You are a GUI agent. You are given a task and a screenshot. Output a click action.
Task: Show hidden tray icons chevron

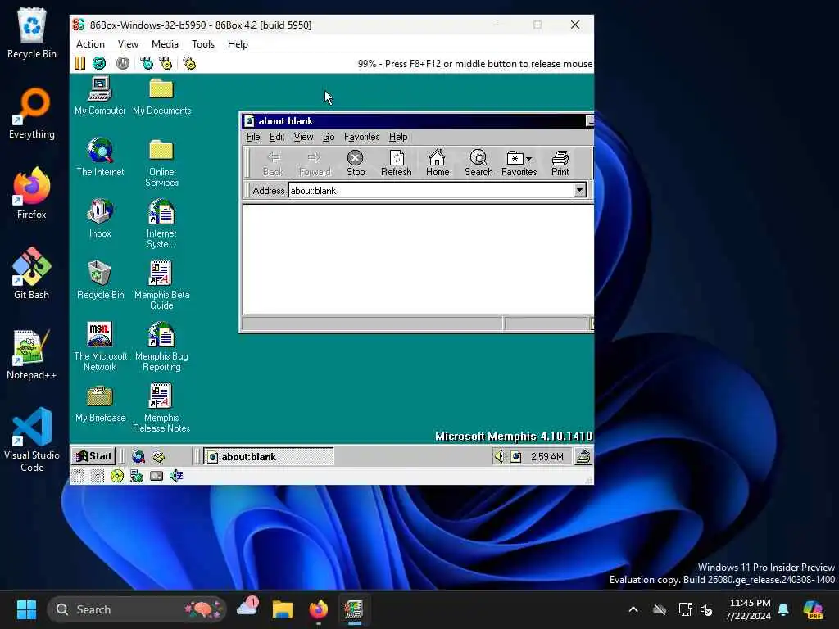tap(633, 609)
